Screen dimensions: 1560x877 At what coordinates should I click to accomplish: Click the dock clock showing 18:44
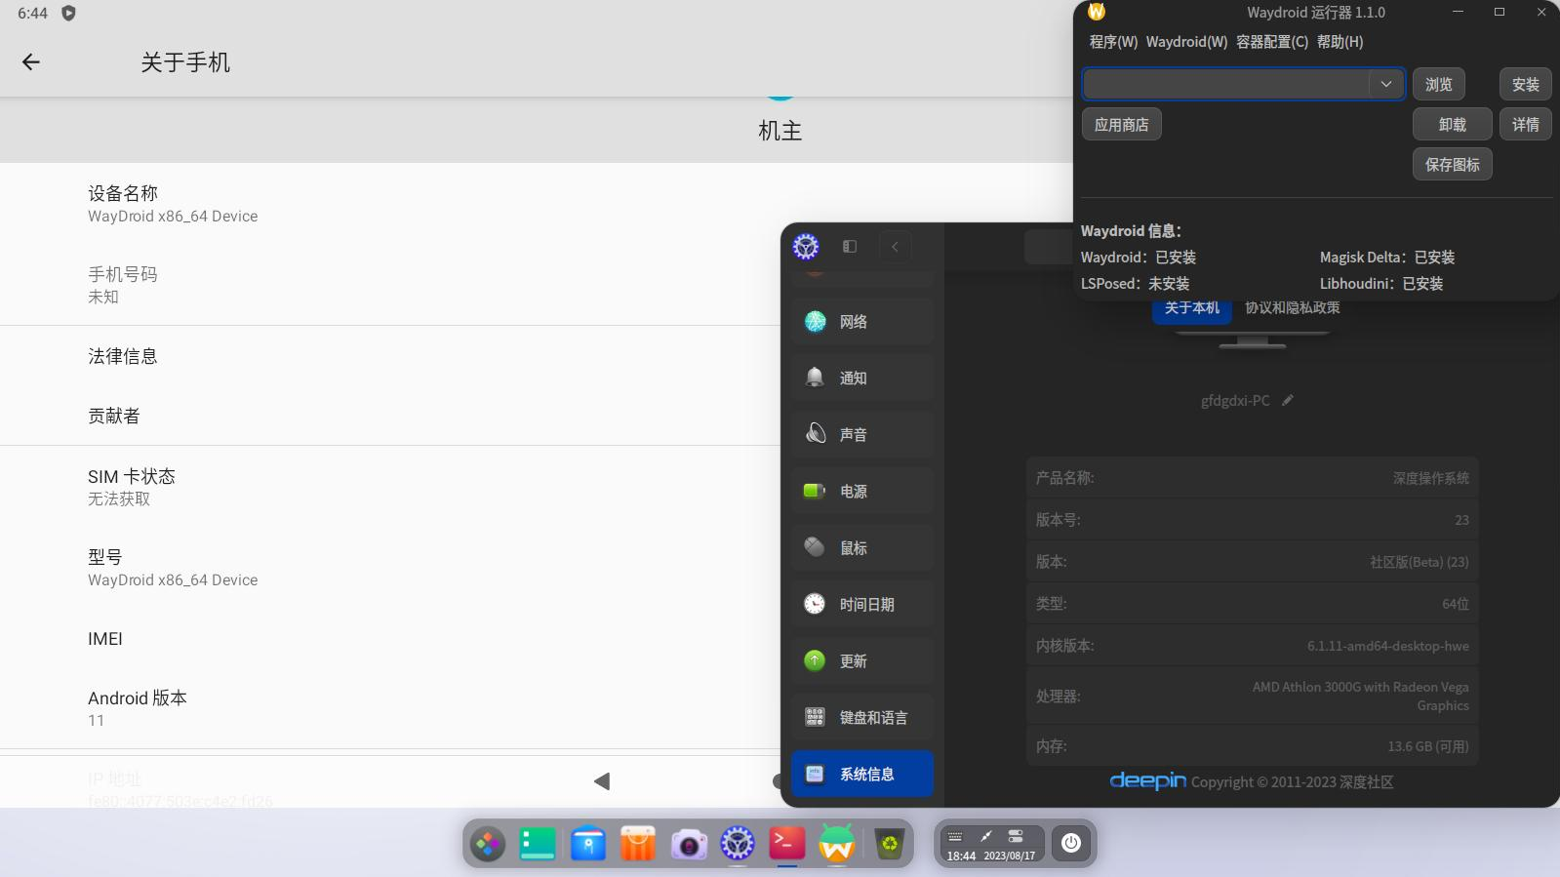tap(961, 856)
